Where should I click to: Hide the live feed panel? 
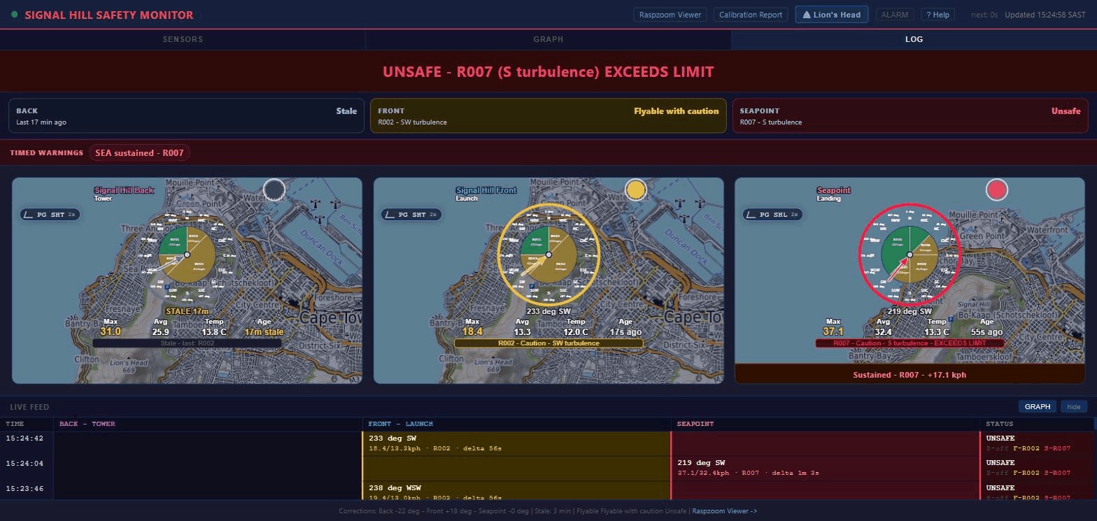click(1073, 406)
